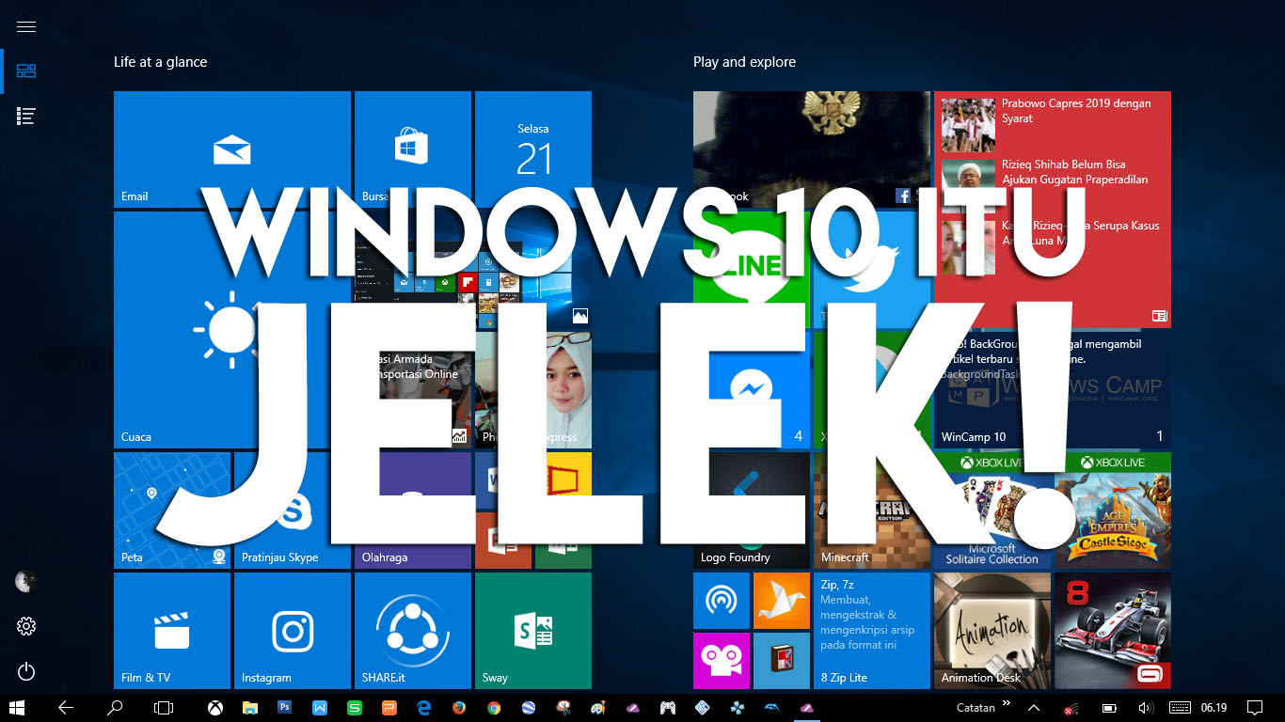
Task: Launch the Minecraft tile
Action: 872,510
